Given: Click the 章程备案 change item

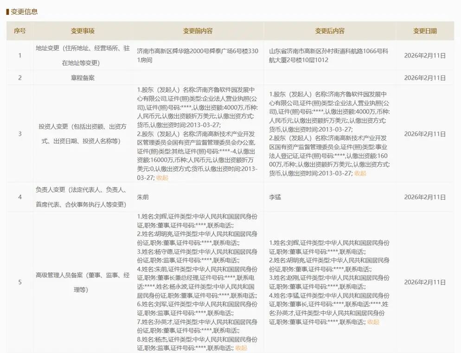Looking at the screenshot, I should coord(83,78).
